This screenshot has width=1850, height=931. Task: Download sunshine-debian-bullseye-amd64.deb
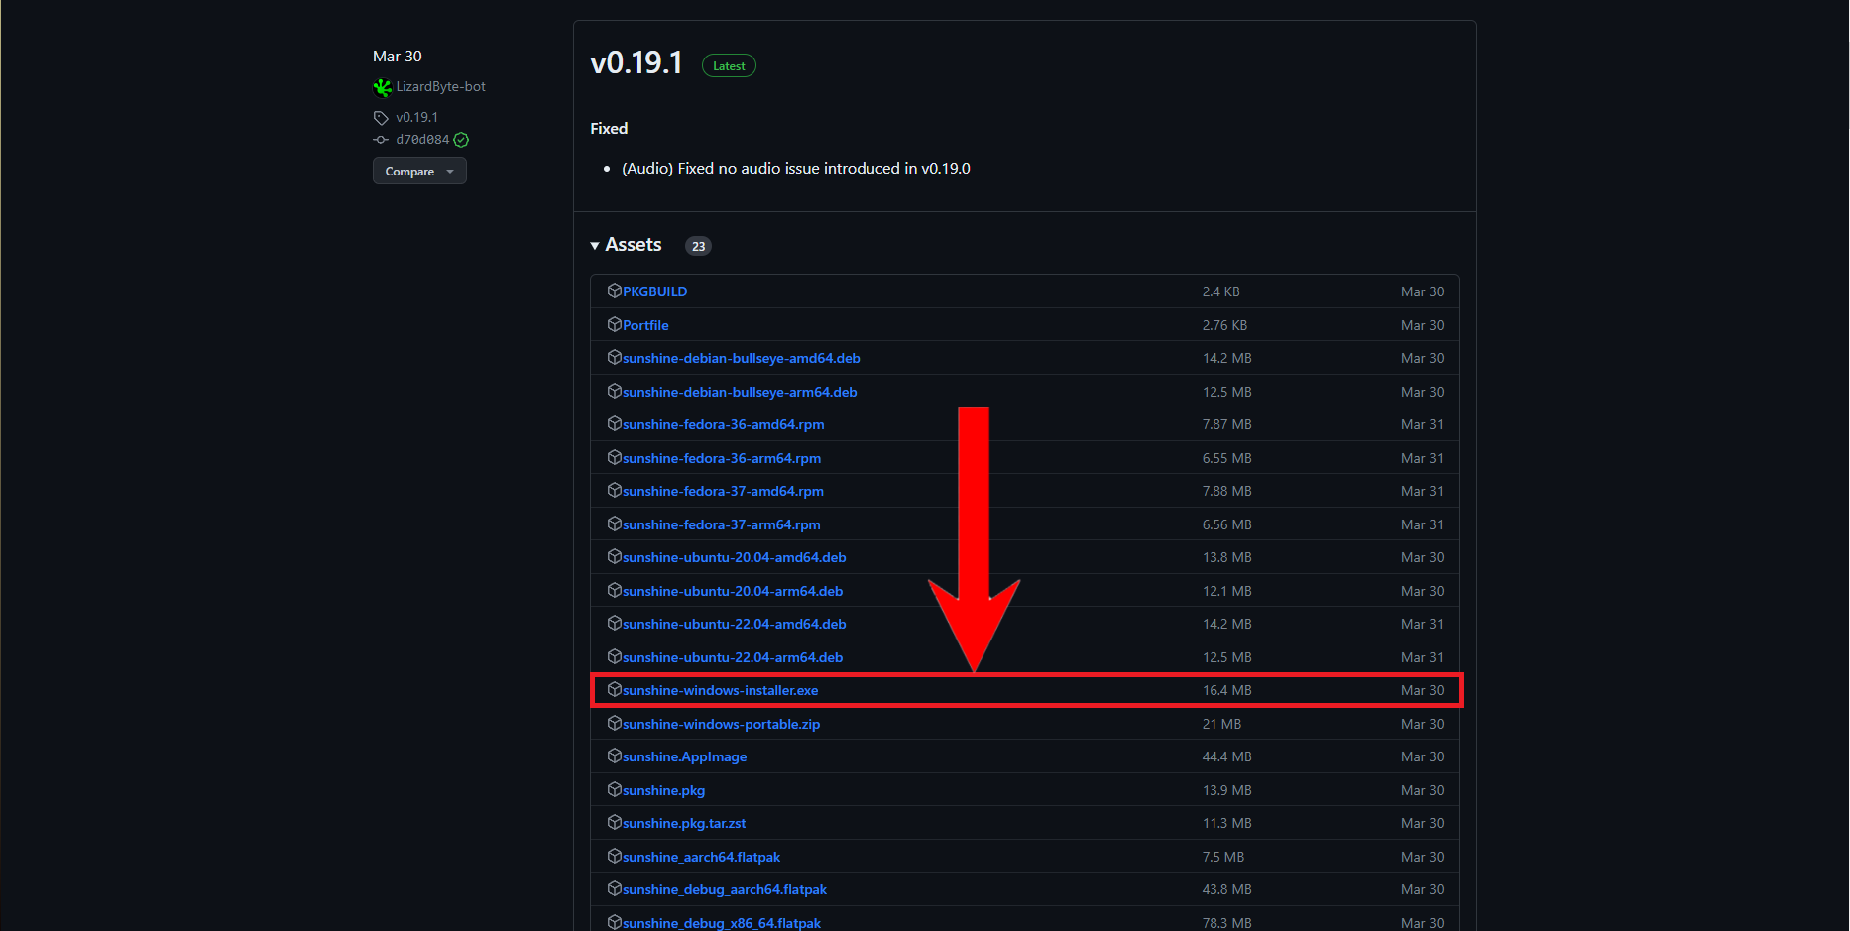(742, 358)
